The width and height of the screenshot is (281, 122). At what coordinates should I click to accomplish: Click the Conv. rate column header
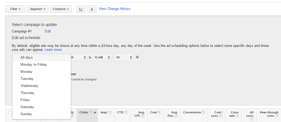click(234, 114)
